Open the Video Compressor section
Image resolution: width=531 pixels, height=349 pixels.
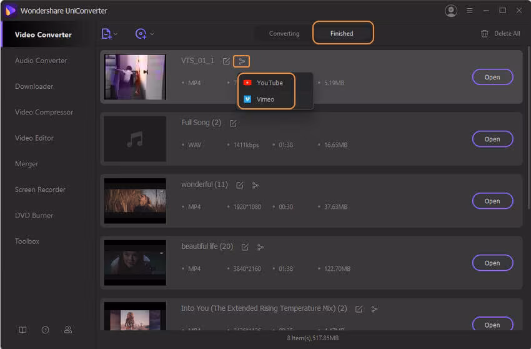pyautogui.click(x=44, y=112)
